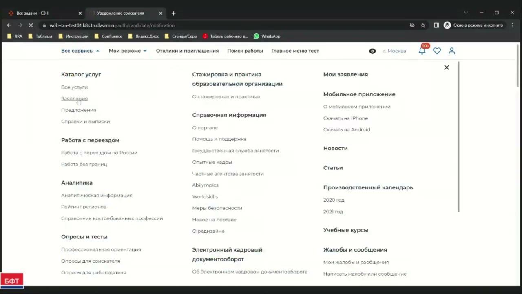
Task: Open 'Отклики и приглашения' menu item
Action: click(187, 51)
